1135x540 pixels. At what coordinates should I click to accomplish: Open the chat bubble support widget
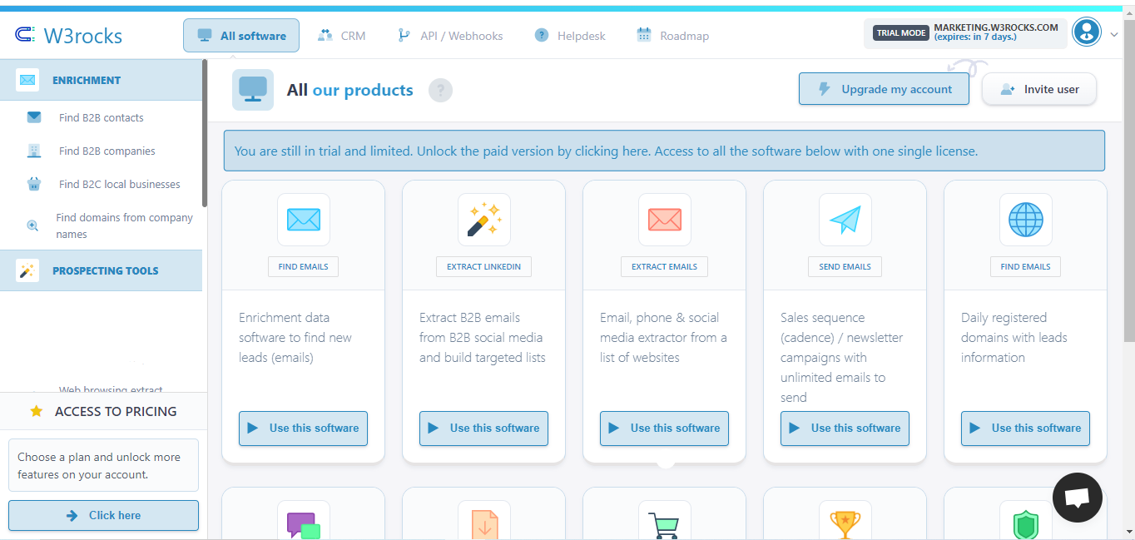pos(1077,497)
